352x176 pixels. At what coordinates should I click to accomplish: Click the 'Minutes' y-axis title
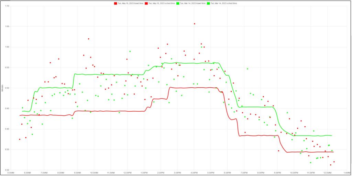pos(2,88)
